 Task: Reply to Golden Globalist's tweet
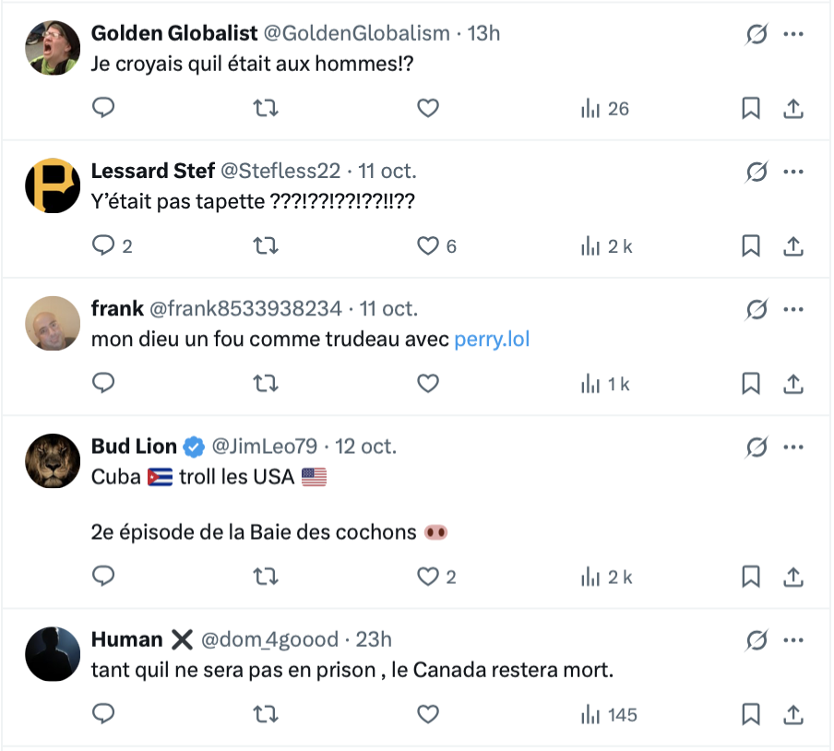point(104,108)
